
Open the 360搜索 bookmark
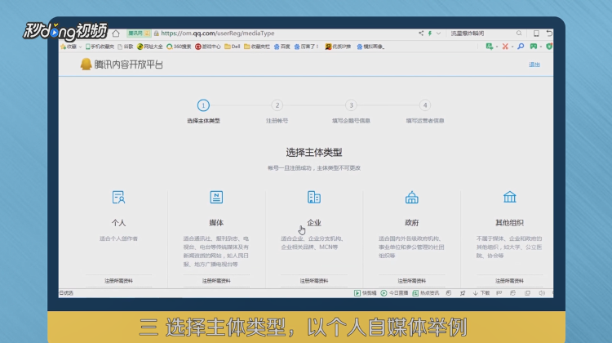coord(179,47)
